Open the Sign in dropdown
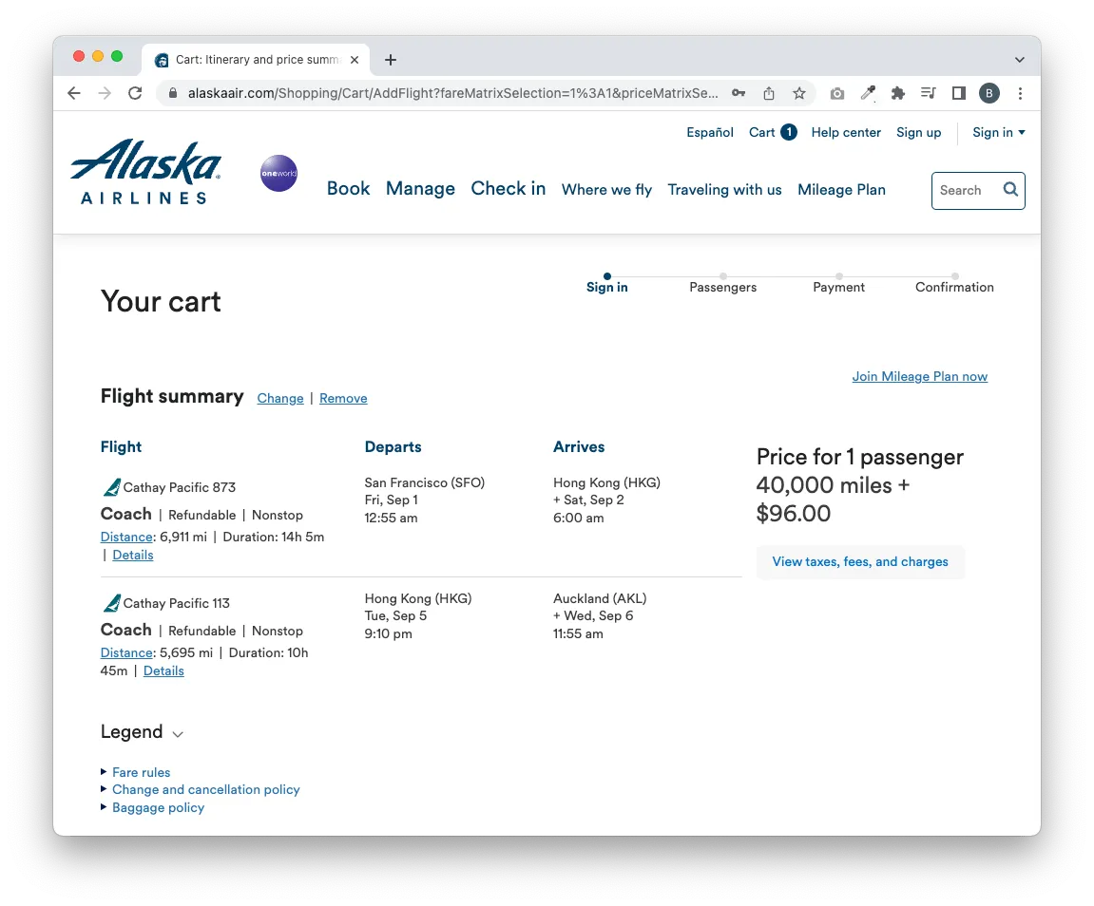The height and width of the screenshot is (906, 1094). [x=999, y=132]
